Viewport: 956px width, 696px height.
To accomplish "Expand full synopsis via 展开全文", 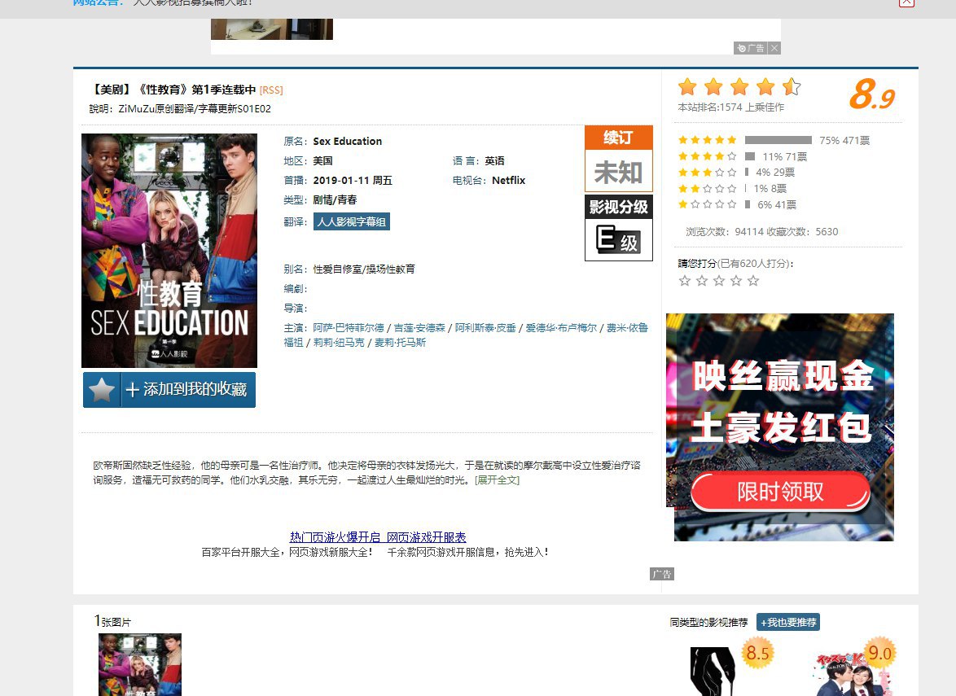I will (497, 480).
